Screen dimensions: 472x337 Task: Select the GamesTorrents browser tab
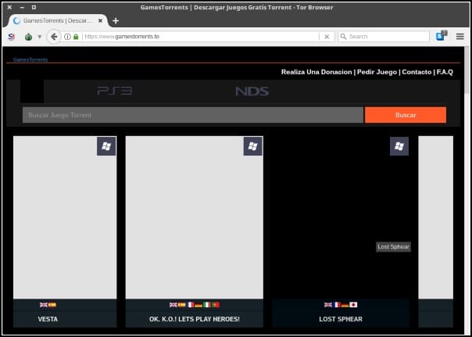click(57, 21)
